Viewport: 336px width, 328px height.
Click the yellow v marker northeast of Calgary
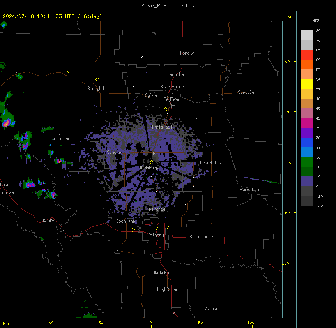pos(167,227)
